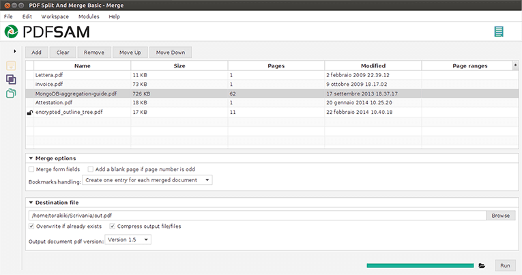Open the Bookmarks handling dropdown
The height and width of the screenshot is (275, 522).
(x=147, y=180)
